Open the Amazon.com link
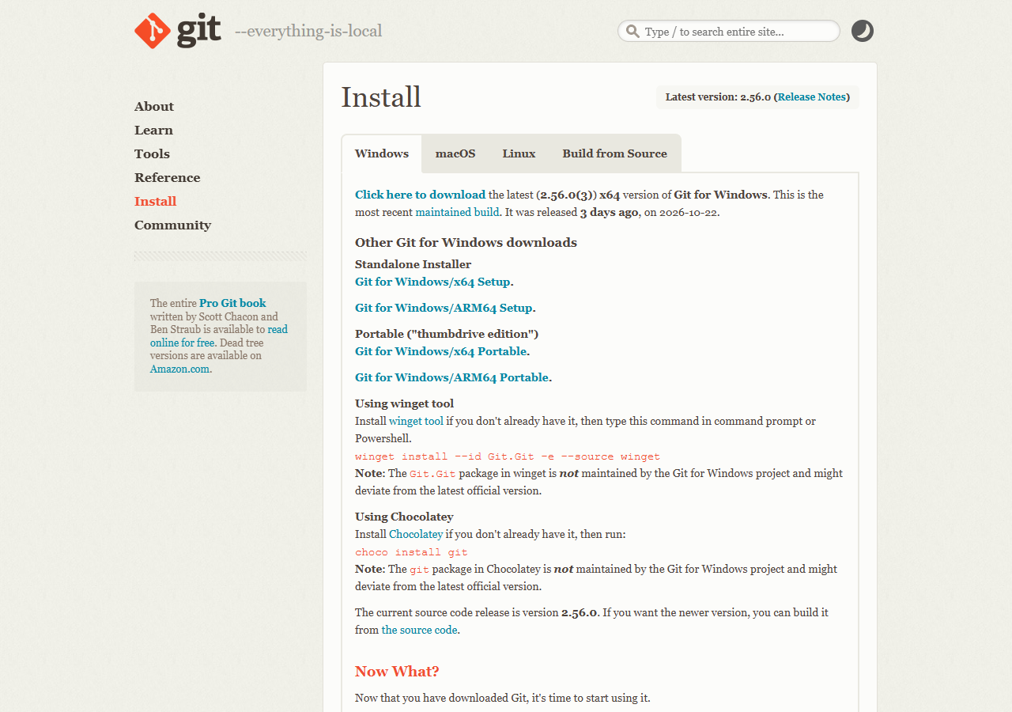The width and height of the screenshot is (1012, 712). (179, 369)
